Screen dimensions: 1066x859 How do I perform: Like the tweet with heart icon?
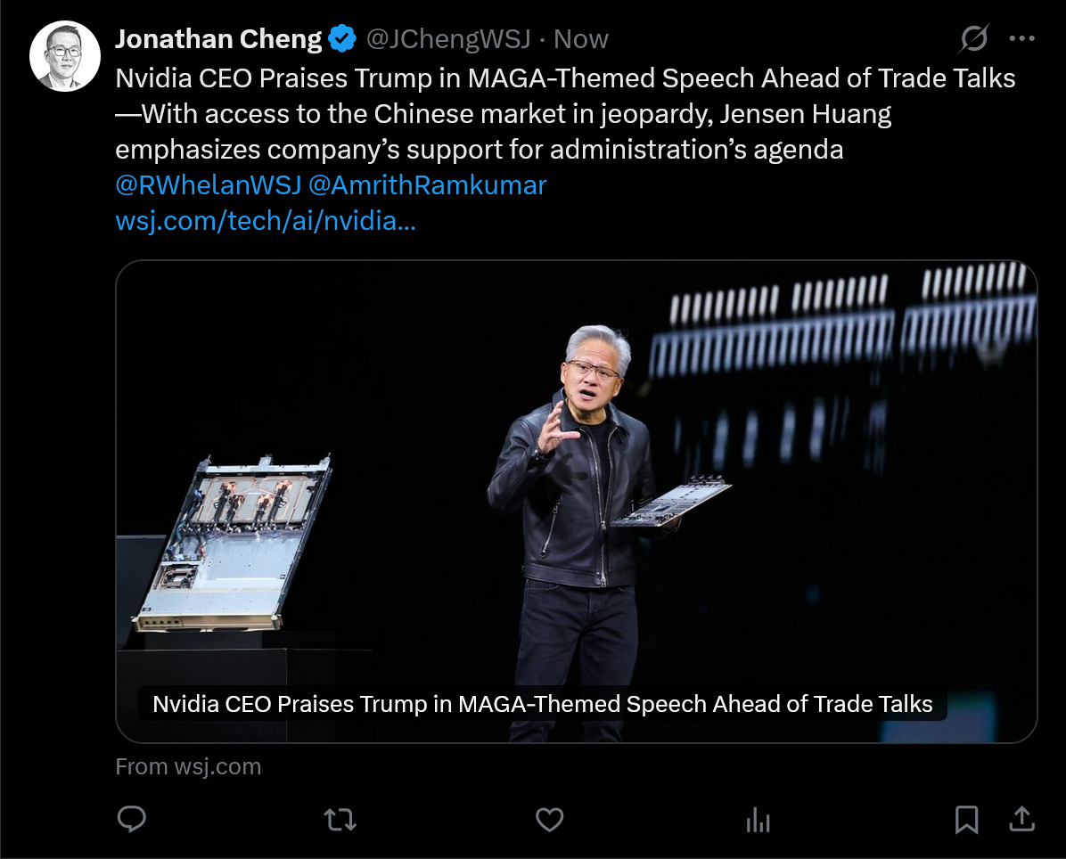pyautogui.click(x=549, y=820)
